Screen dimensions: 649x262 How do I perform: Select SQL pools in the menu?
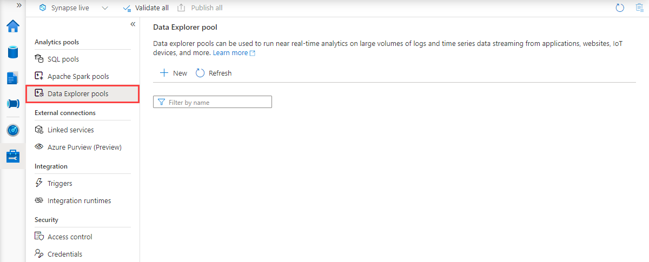tap(63, 59)
